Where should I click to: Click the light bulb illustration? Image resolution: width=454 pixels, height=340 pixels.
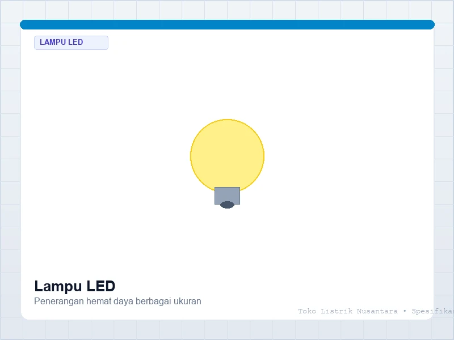[x=228, y=164]
